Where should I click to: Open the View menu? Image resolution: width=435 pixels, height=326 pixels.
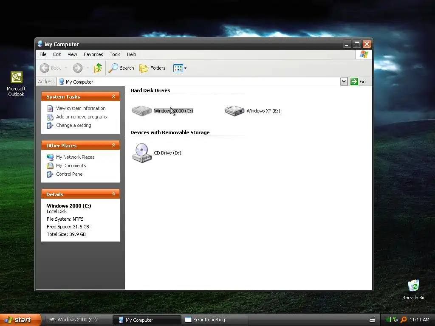coord(72,54)
